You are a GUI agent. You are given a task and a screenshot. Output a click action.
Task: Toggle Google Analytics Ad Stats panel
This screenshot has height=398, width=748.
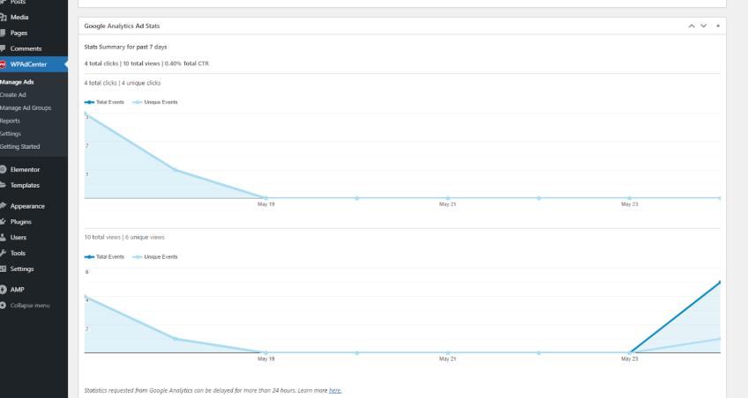[718, 26]
